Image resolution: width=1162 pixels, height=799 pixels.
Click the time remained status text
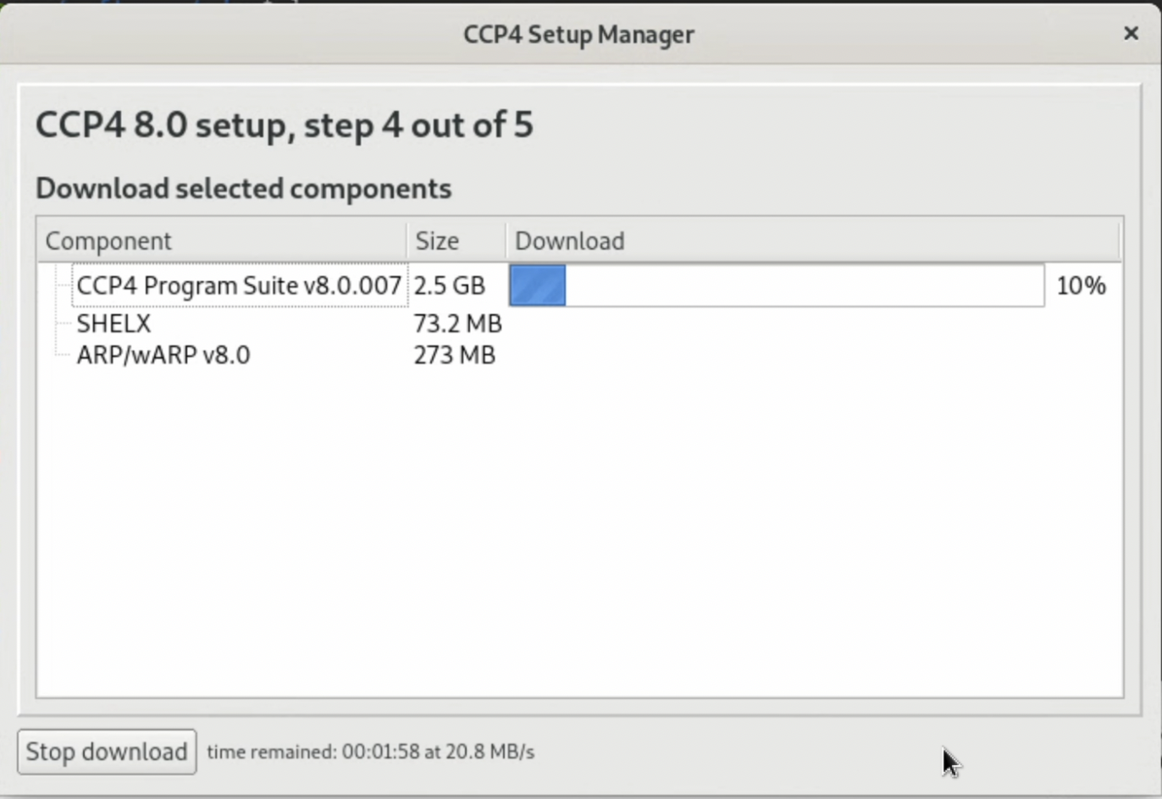pyautogui.click(x=370, y=752)
